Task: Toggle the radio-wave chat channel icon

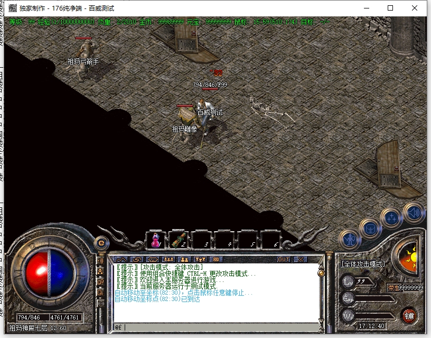Action: point(100,304)
